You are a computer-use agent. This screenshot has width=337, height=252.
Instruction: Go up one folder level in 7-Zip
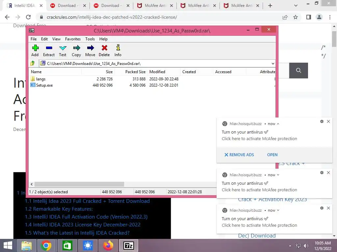point(33,63)
